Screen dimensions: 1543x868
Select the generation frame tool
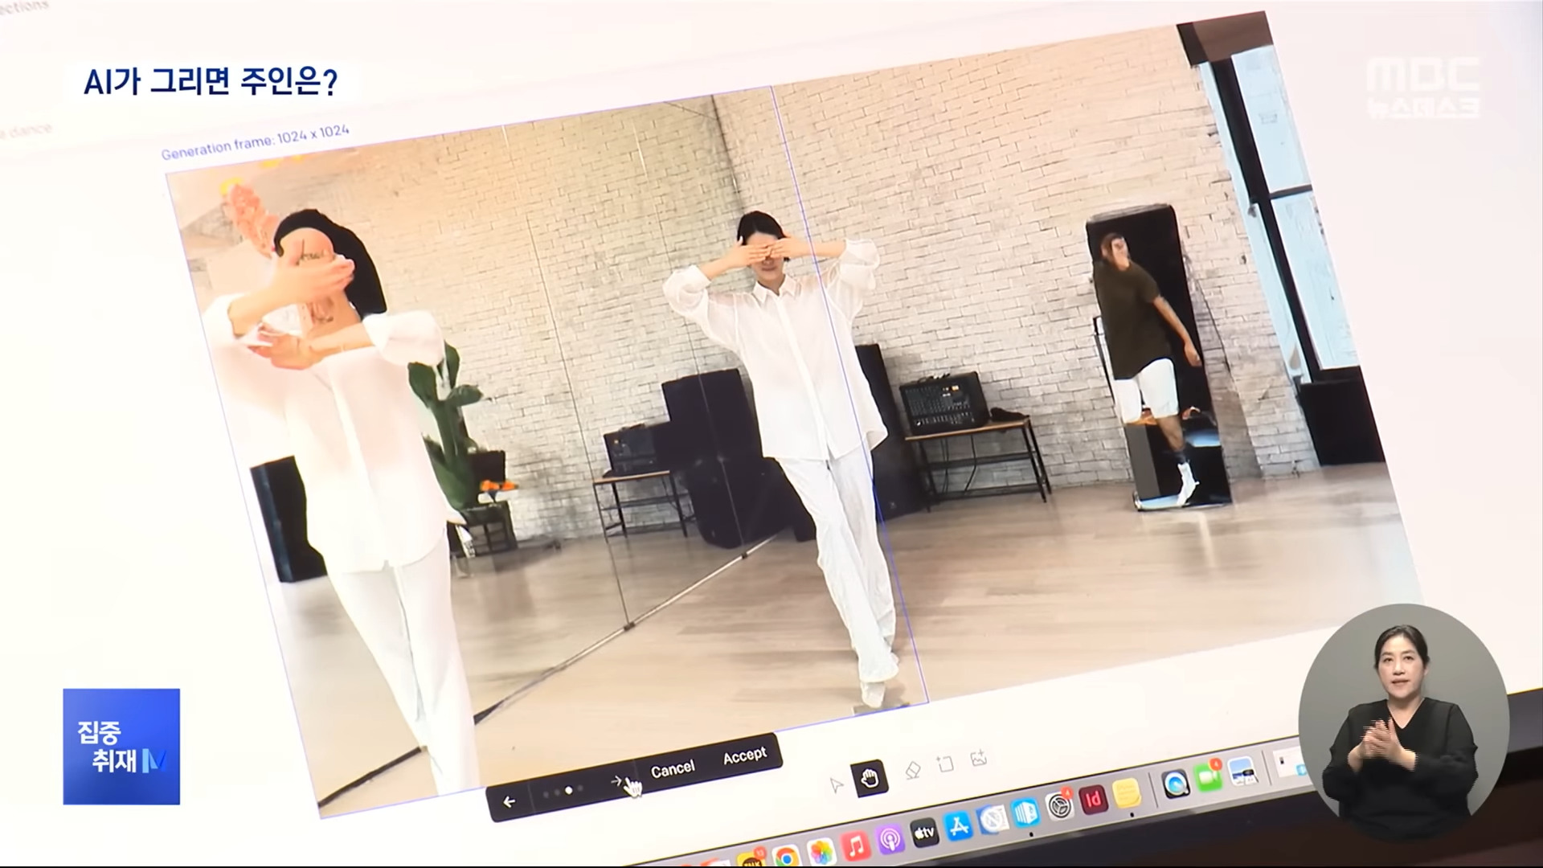point(946,764)
